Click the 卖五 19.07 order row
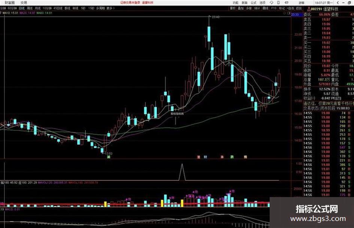The image size is (354, 228). click(x=329, y=19)
